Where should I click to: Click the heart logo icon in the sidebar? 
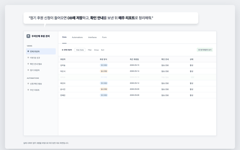click(28, 36)
